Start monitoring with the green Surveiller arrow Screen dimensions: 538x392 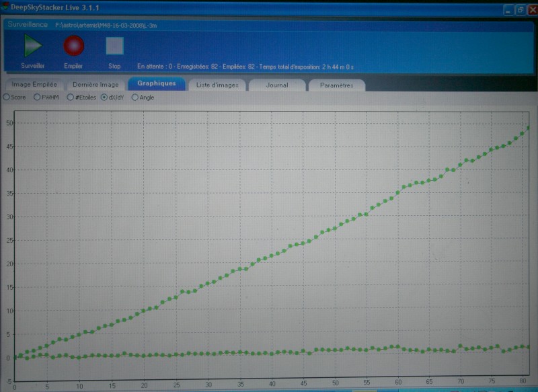33,46
